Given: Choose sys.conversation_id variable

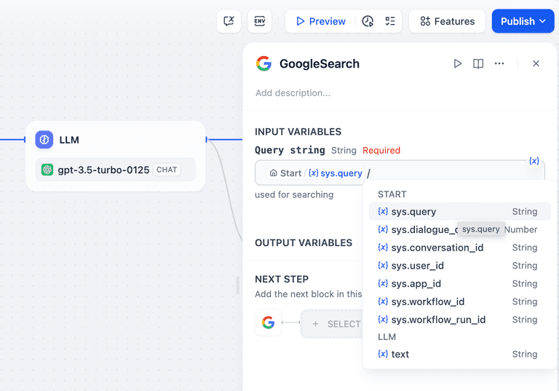Looking at the screenshot, I should pos(437,248).
